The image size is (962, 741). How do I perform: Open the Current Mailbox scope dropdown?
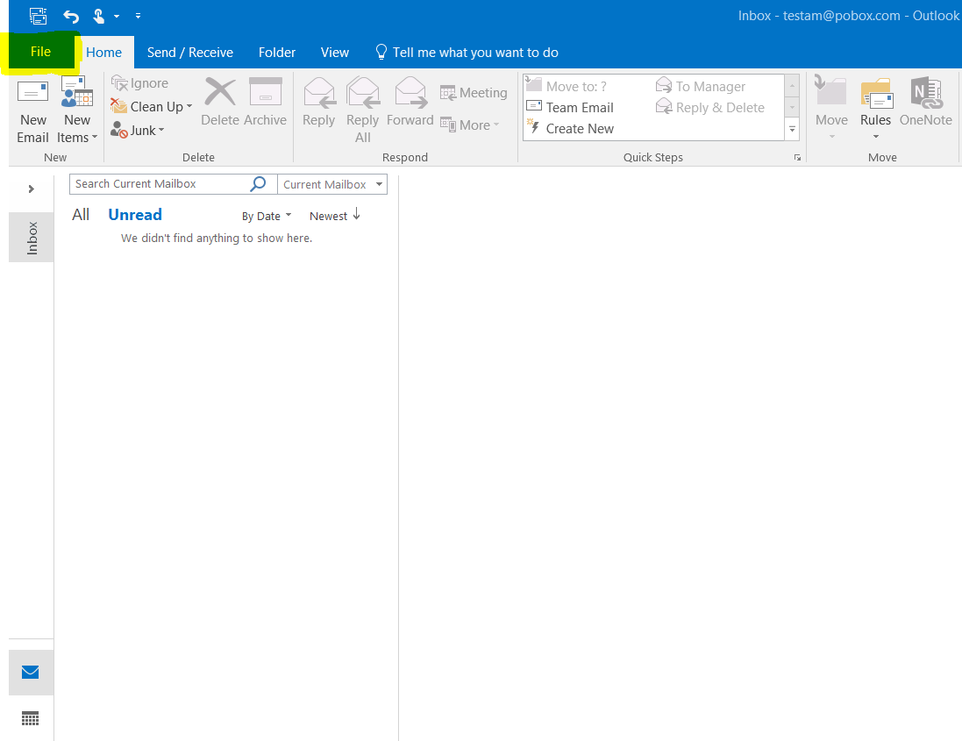(332, 185)
